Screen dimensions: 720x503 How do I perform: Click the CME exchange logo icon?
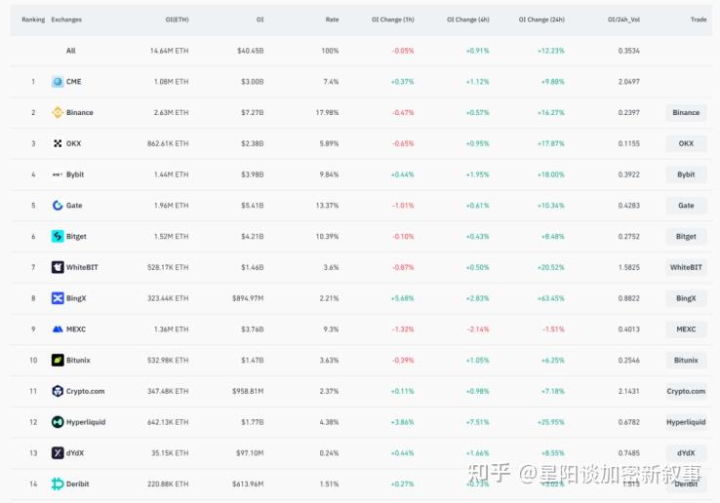(x=58, y=82)
